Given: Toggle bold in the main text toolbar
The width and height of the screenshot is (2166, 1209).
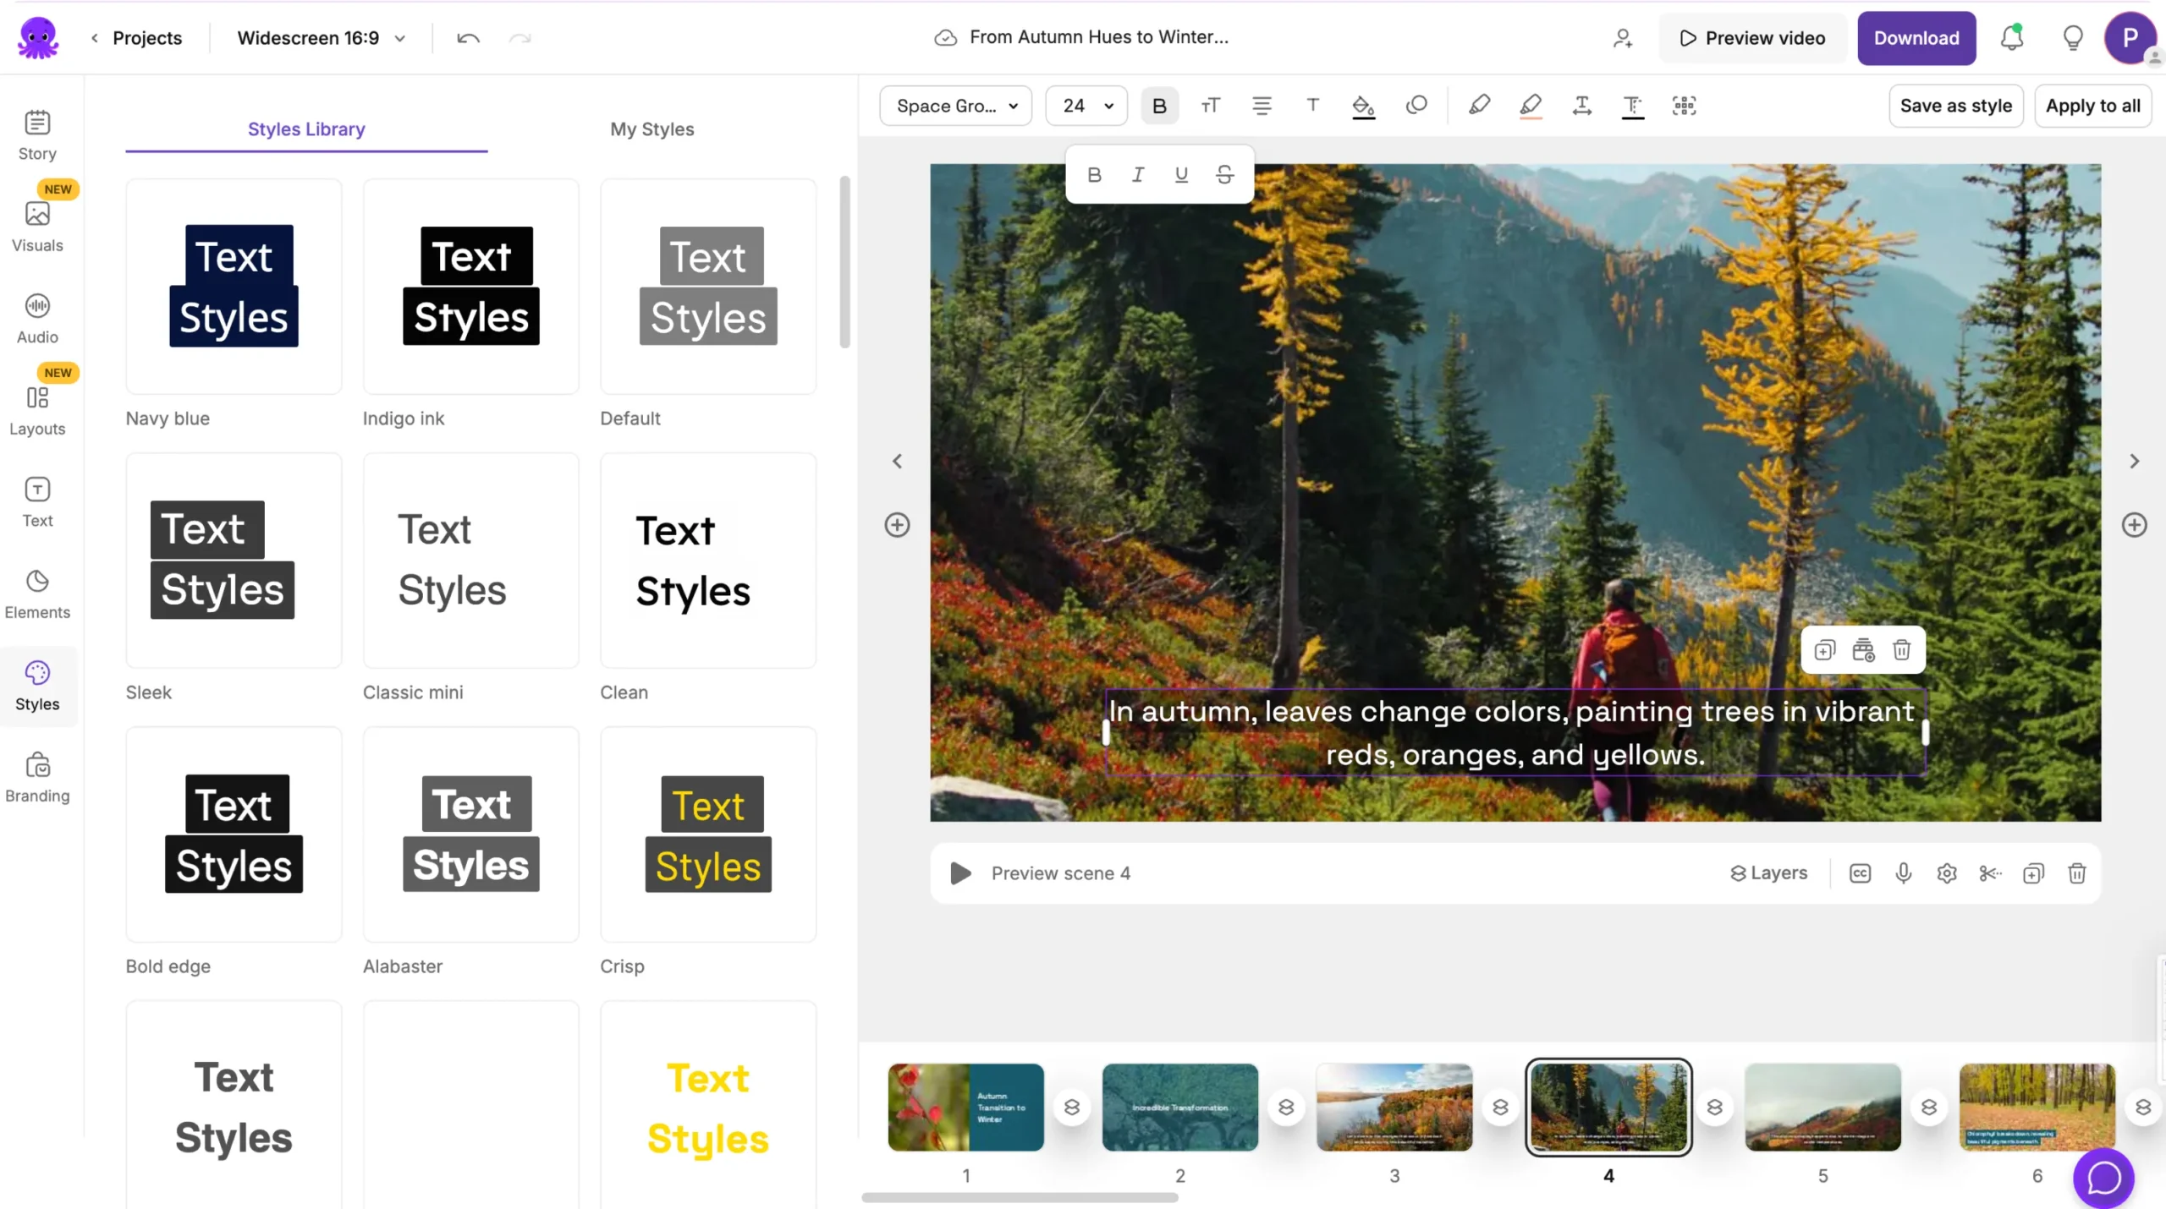Looking at the screenshot, I should [1159, 106].
